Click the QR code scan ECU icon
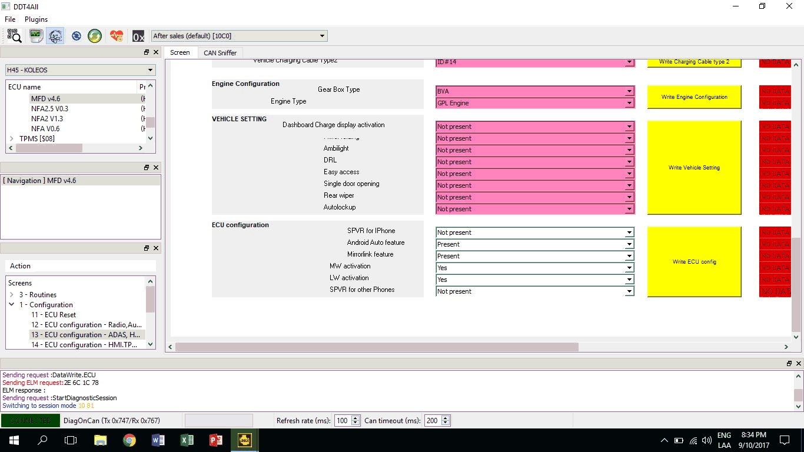The image size is (804, 452). coord(15,36)
